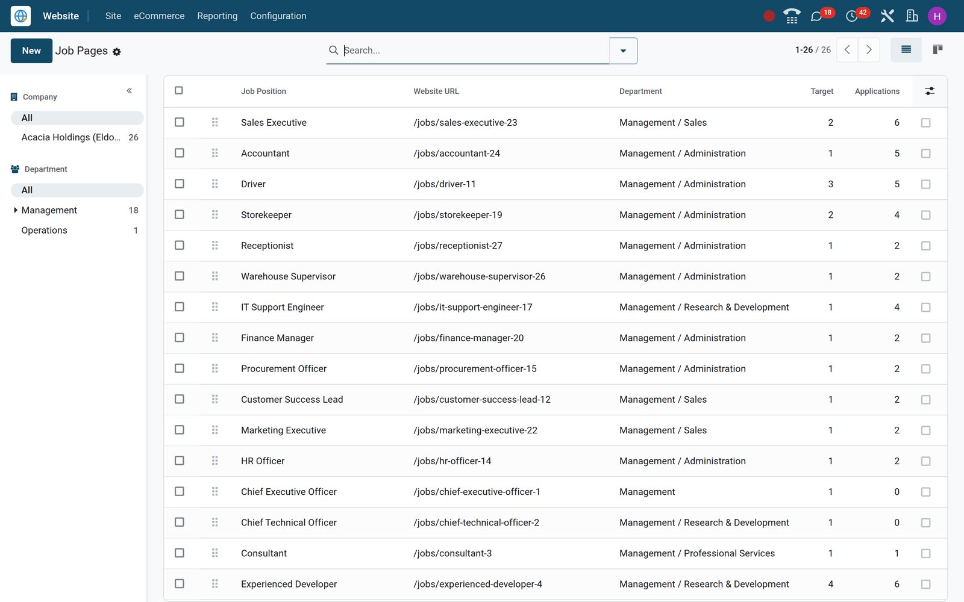Image resolution: width=964 pixels, height=602 pixels.
Task: Open the Configuration menu
Action: (x=278, y=16)
